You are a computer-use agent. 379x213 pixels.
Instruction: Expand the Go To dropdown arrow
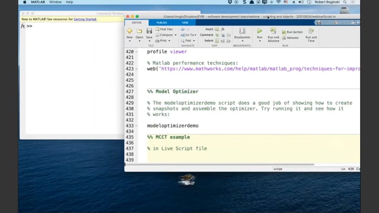click(195, 35)
